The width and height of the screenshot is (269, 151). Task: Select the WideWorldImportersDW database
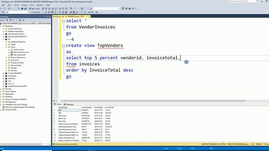coord(17,86)
